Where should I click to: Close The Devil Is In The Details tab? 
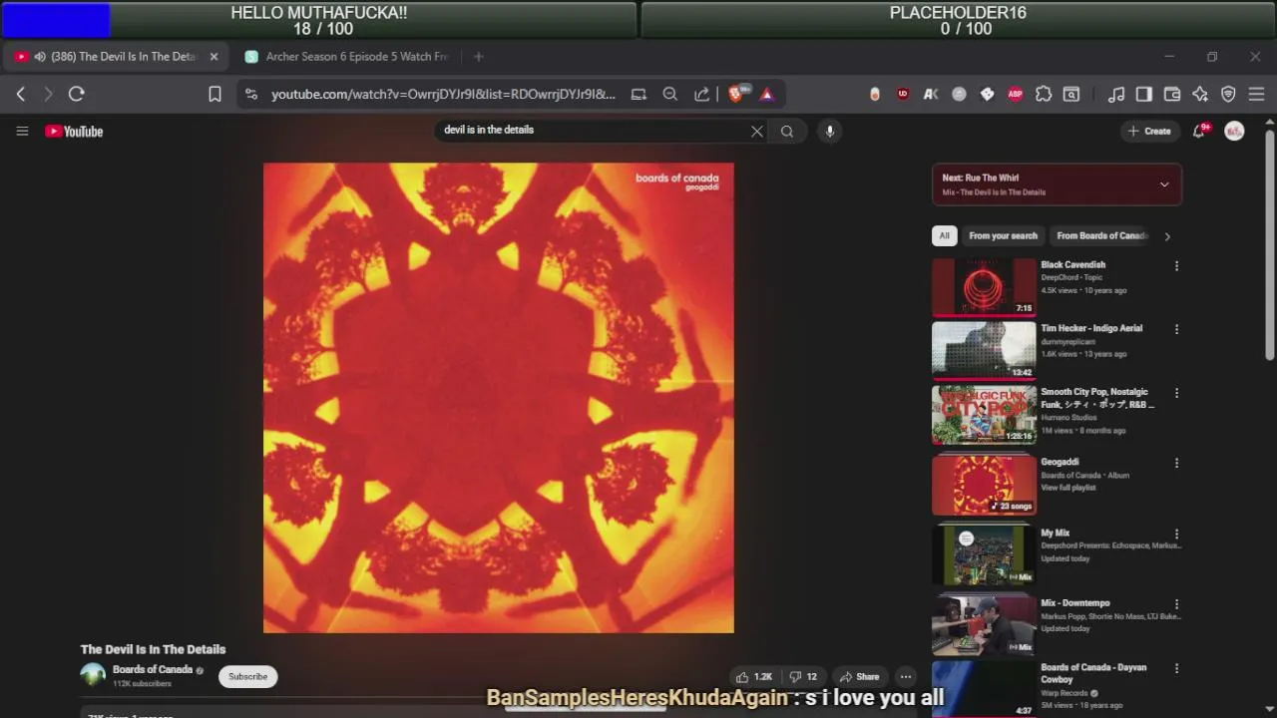coord(213,57)
